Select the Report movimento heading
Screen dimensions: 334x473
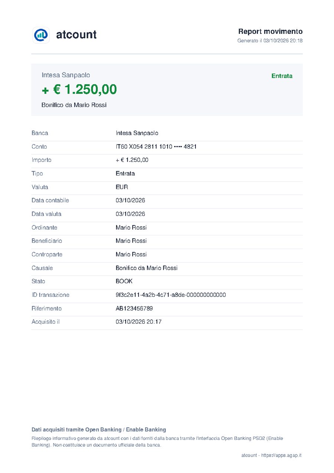click(270, 32)
